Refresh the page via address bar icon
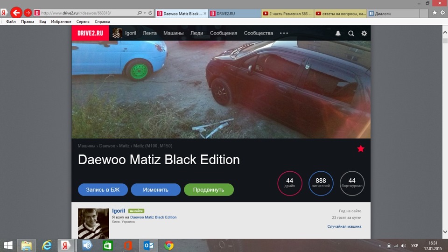The image size is (448, 252). (x=150, y=13)
